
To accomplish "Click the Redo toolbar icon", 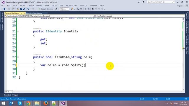I will (33, 9).
